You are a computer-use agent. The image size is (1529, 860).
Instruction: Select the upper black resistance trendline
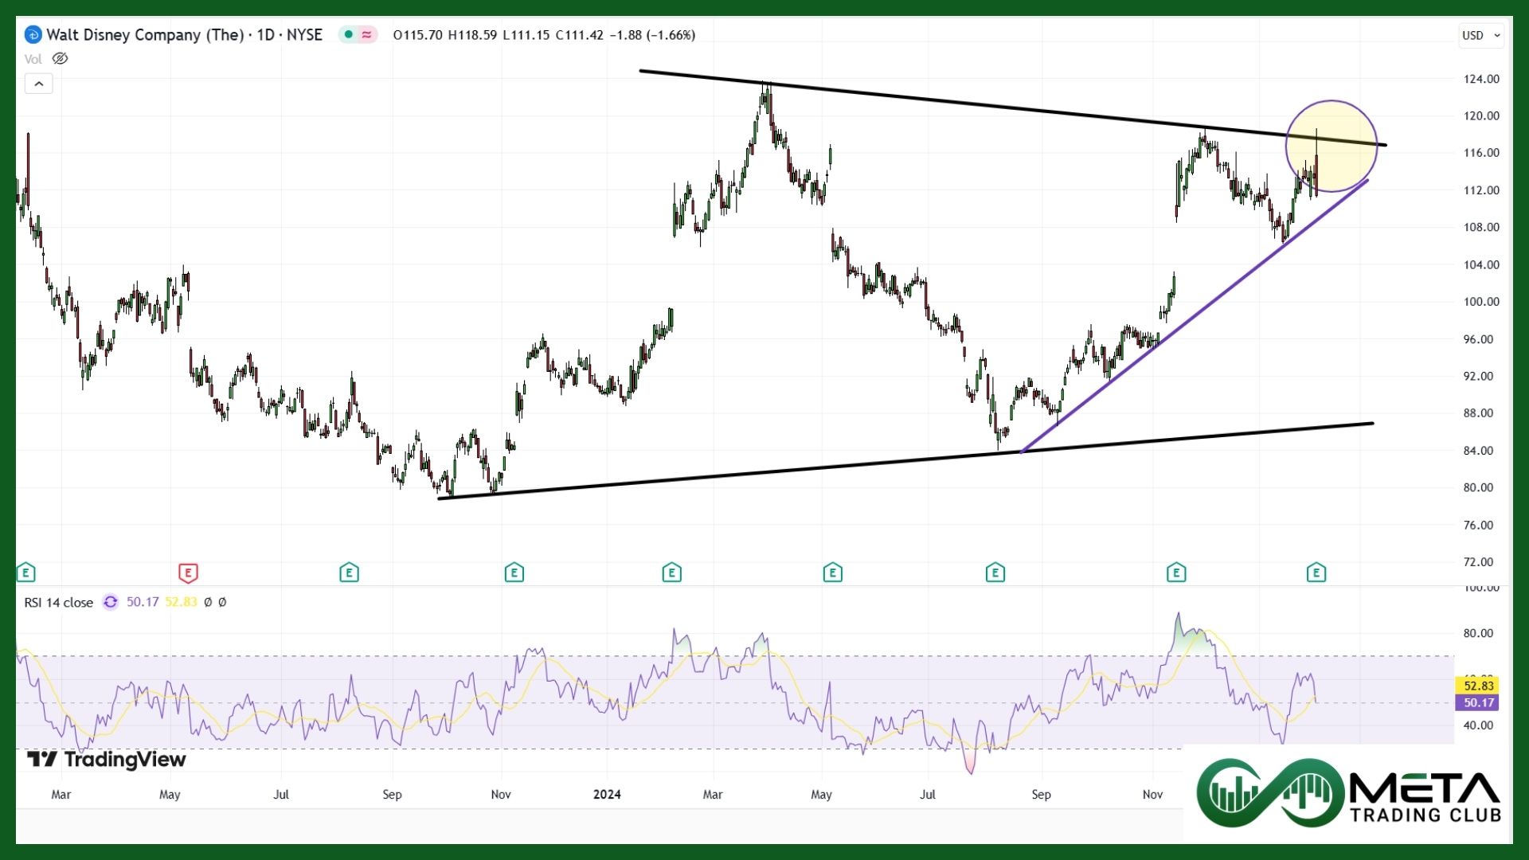(x=1013, y=107)
